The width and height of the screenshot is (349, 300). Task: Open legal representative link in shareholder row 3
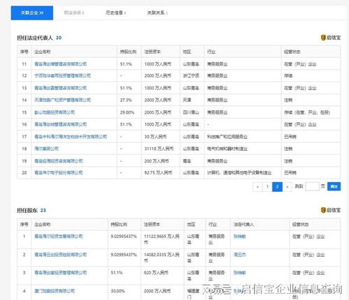click(x=240, y=273)
